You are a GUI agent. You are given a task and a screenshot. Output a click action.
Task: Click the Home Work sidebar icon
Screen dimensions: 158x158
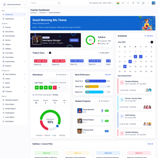click(x=4, y=57)
